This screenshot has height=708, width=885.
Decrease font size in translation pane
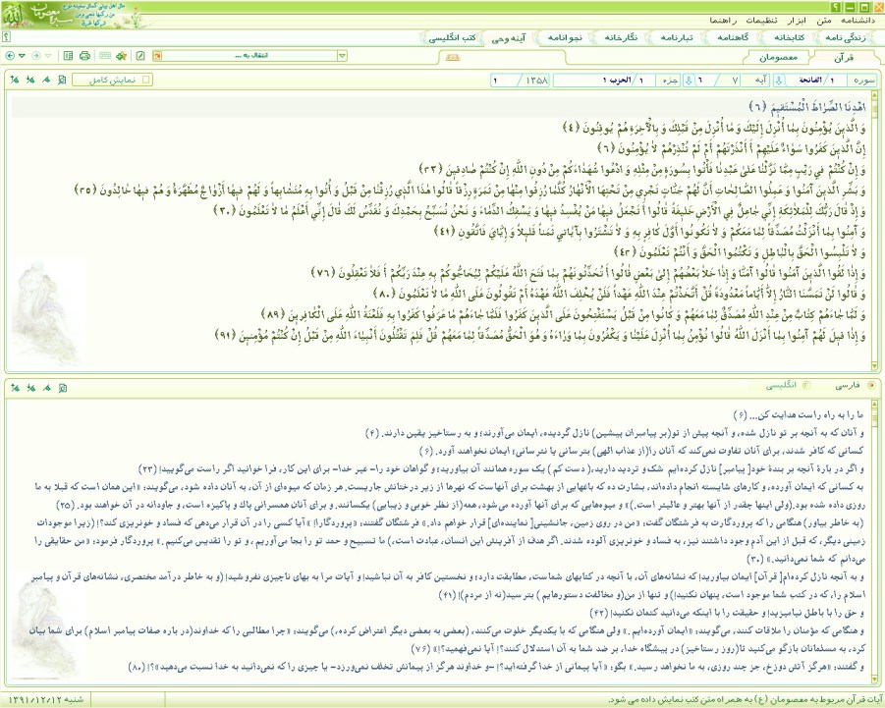31,388
